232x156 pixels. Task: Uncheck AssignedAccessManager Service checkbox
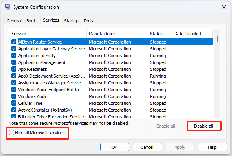(14, 83)
